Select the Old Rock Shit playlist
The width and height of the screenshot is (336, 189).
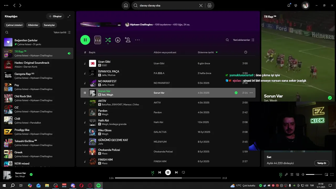click(38, 98)
